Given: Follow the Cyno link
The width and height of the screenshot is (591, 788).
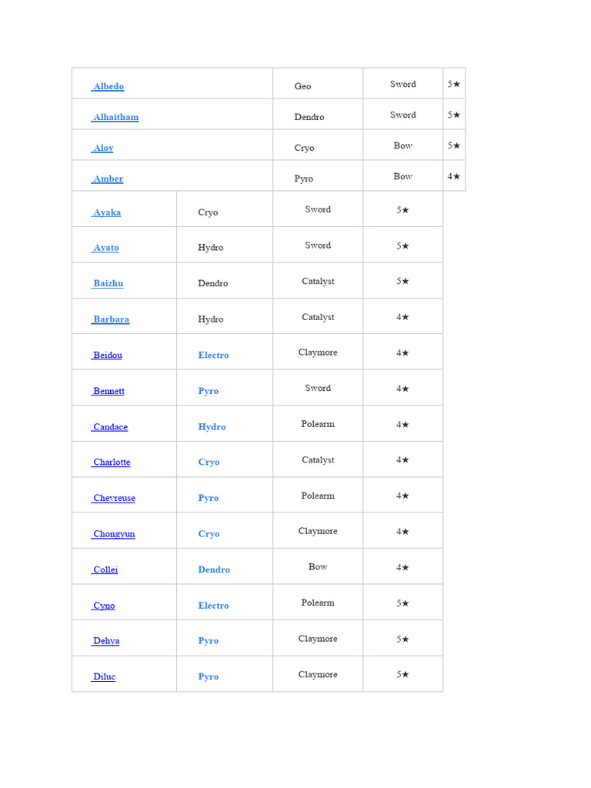Looking at the screenshot, I should click(x=104, y=606).
